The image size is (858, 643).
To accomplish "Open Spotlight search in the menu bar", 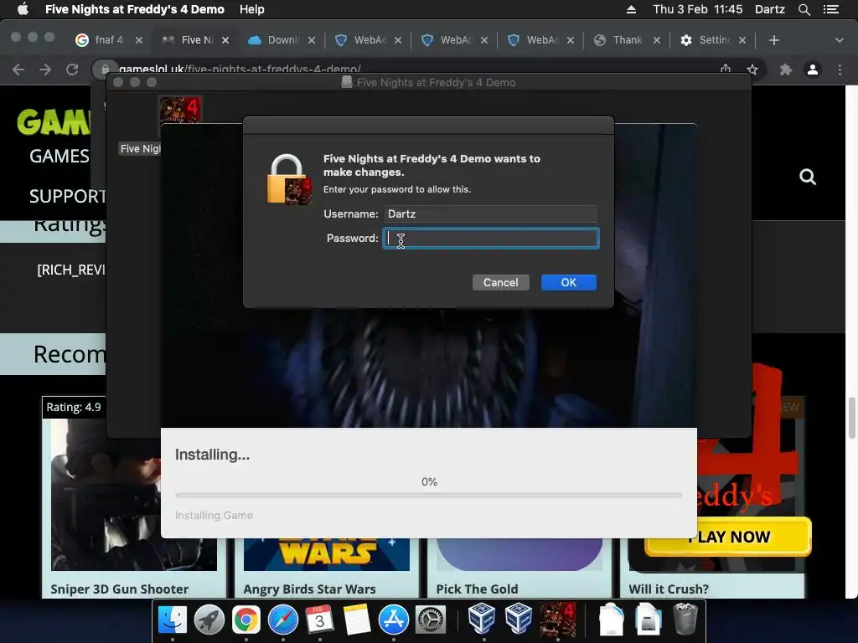I will pos(804,9).
